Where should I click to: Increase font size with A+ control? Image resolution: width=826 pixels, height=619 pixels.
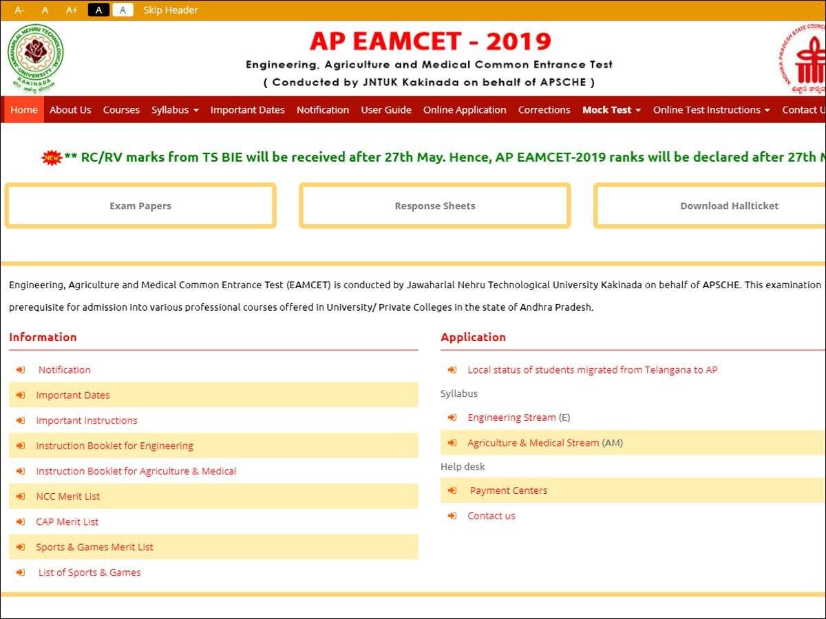click(x=72, y=10)
